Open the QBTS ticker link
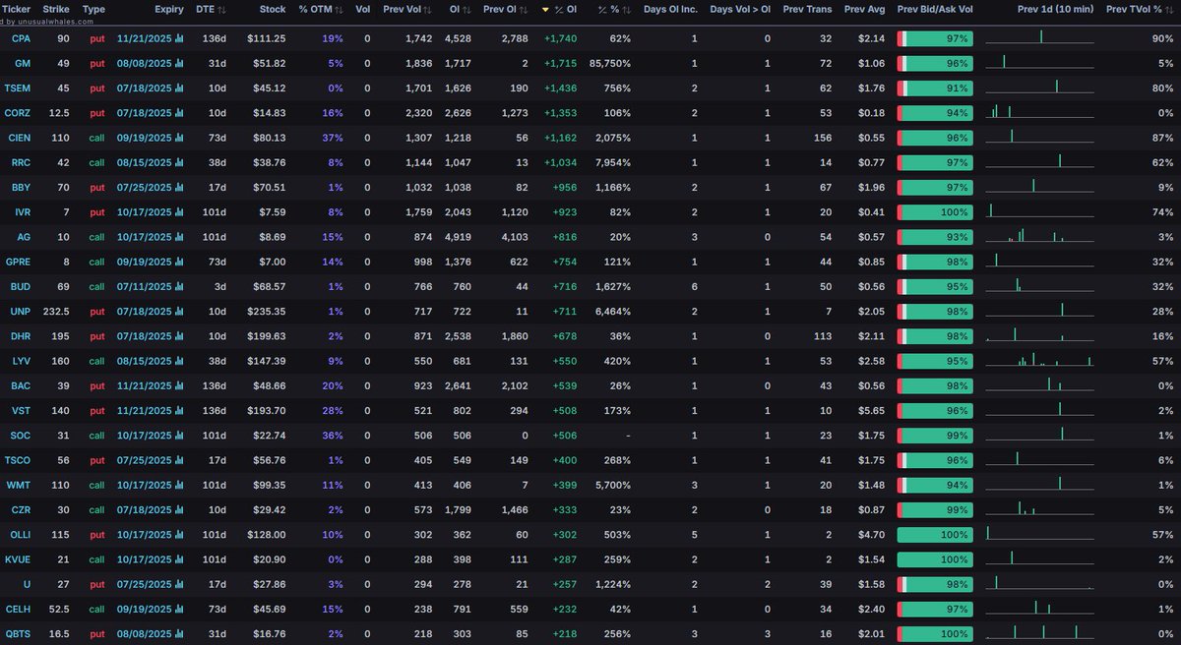Viewport: 1181px width, 645px height. click(20, 634)
